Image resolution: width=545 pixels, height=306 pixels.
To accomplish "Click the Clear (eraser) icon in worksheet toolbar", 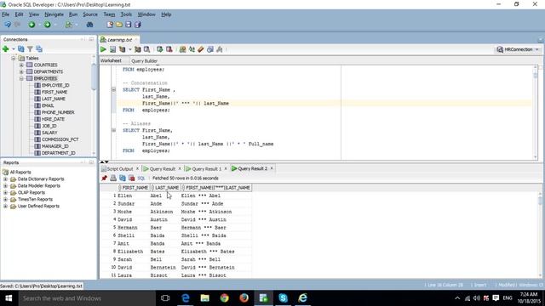I will pos(201,49).
